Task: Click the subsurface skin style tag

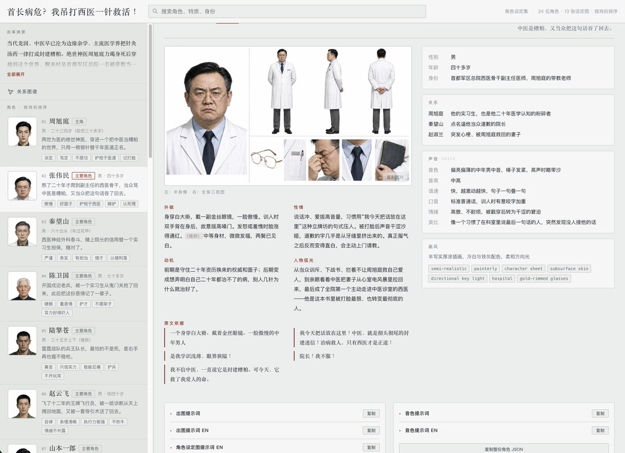Action: [x=569, y=269]
